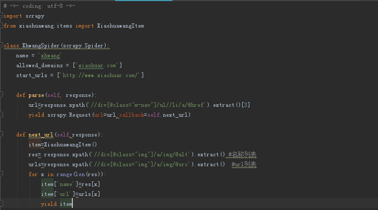Click scrapy.Request in the yield line
The width and height of the screenshot is (378, 210).
[69, 115]
